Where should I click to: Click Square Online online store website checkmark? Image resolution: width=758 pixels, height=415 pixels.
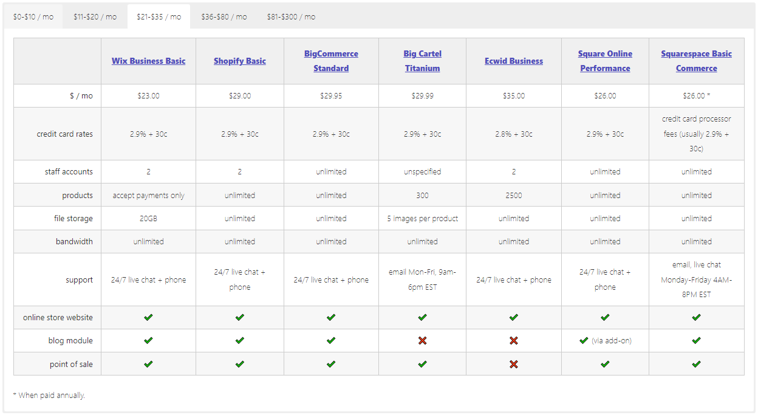[605, 317]
